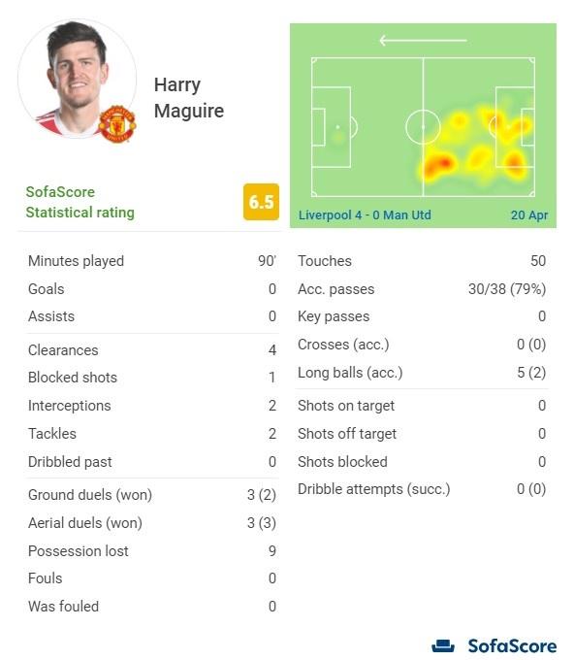
Task: Select the Aerial duels (won) row
Action: [x=152, y=523]
